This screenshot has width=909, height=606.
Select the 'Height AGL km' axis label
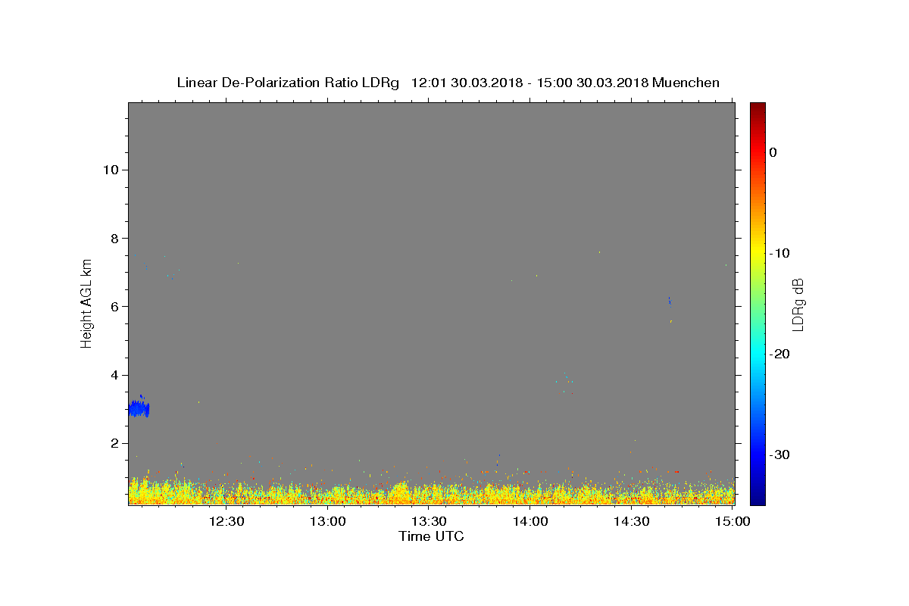pyautogui.click(x=86, y=302)
